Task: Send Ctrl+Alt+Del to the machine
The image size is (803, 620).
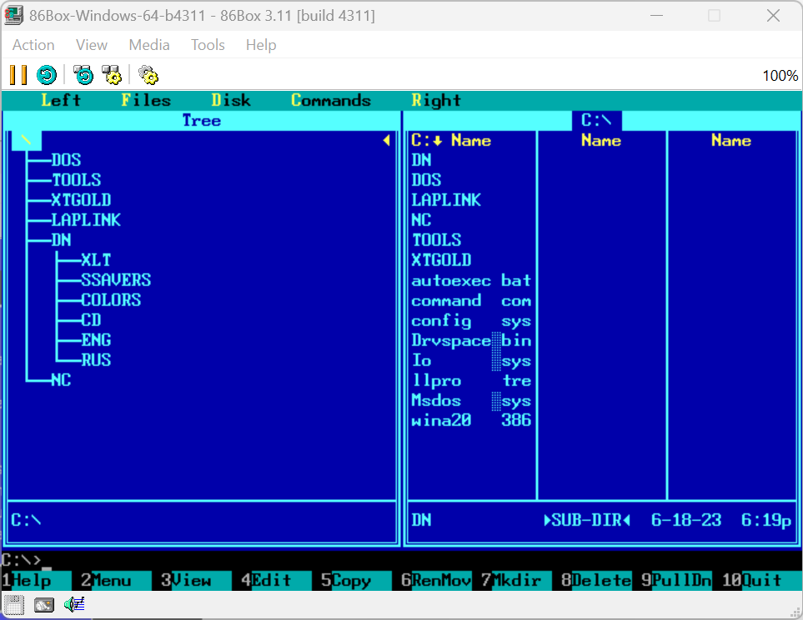Action: click(82, 75)
